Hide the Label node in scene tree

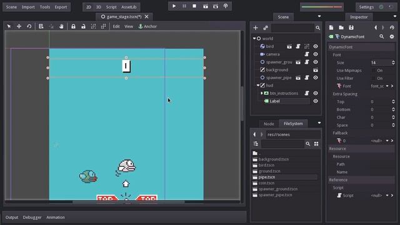pyautogui.click(x=316, y=101)
